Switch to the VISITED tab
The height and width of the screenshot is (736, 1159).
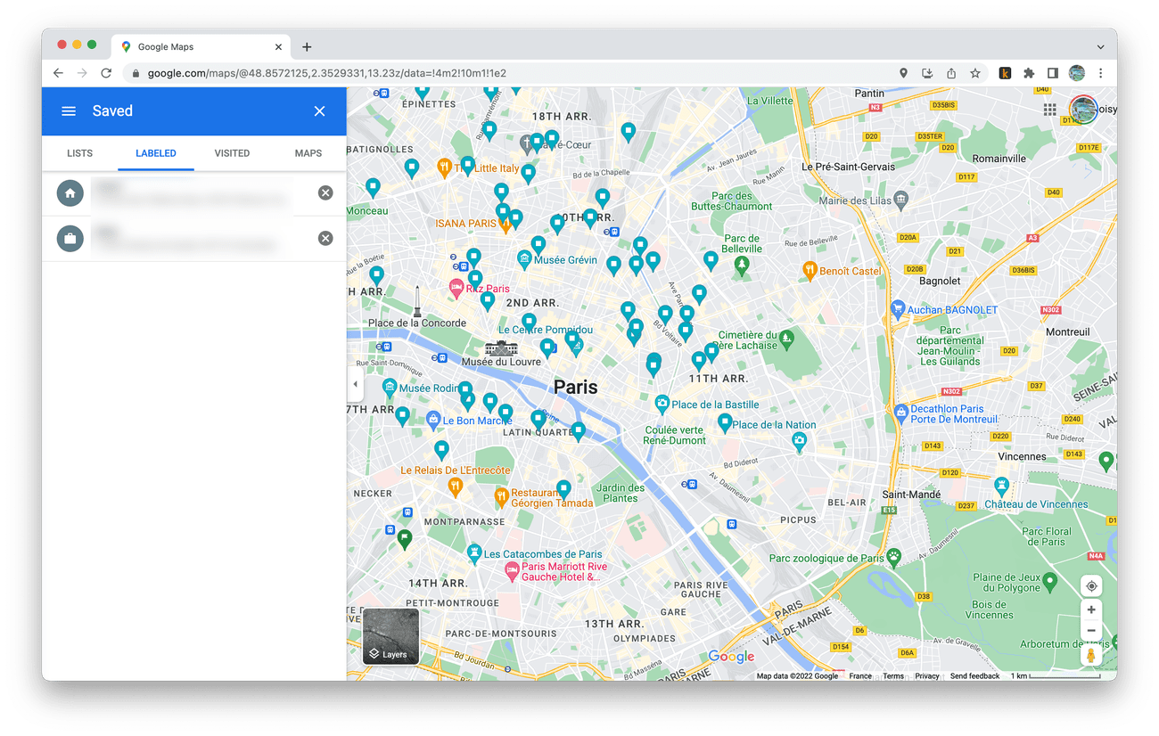(232, 152)
